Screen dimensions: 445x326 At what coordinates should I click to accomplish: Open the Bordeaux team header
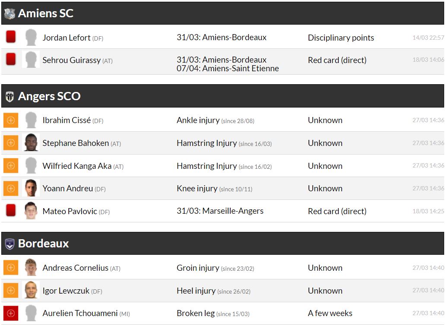click(x=44, y=244)
